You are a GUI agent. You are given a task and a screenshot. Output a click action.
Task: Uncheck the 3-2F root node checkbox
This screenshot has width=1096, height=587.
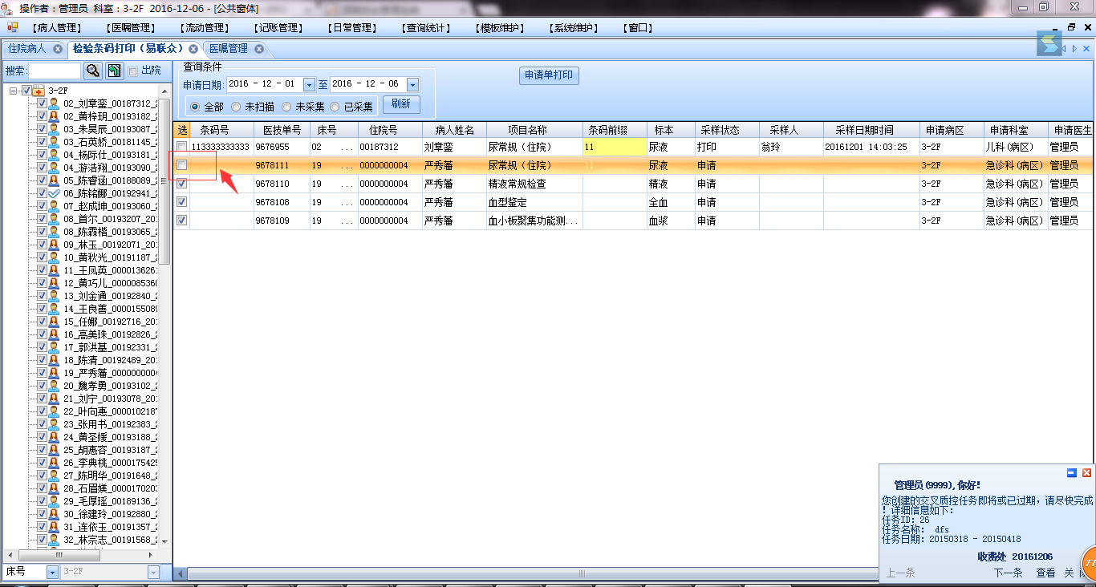click(26, 91)
